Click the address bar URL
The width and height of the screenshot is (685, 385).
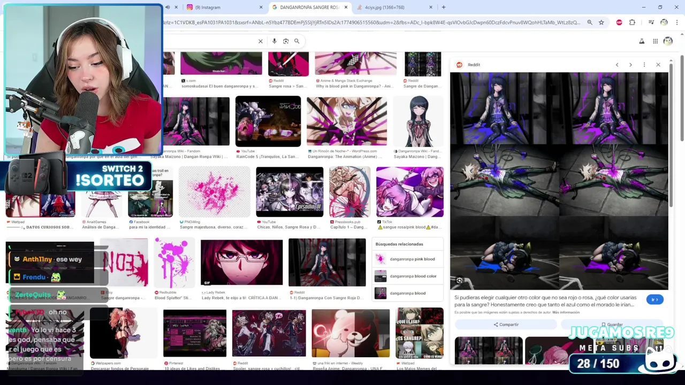(x=372, y=22)
